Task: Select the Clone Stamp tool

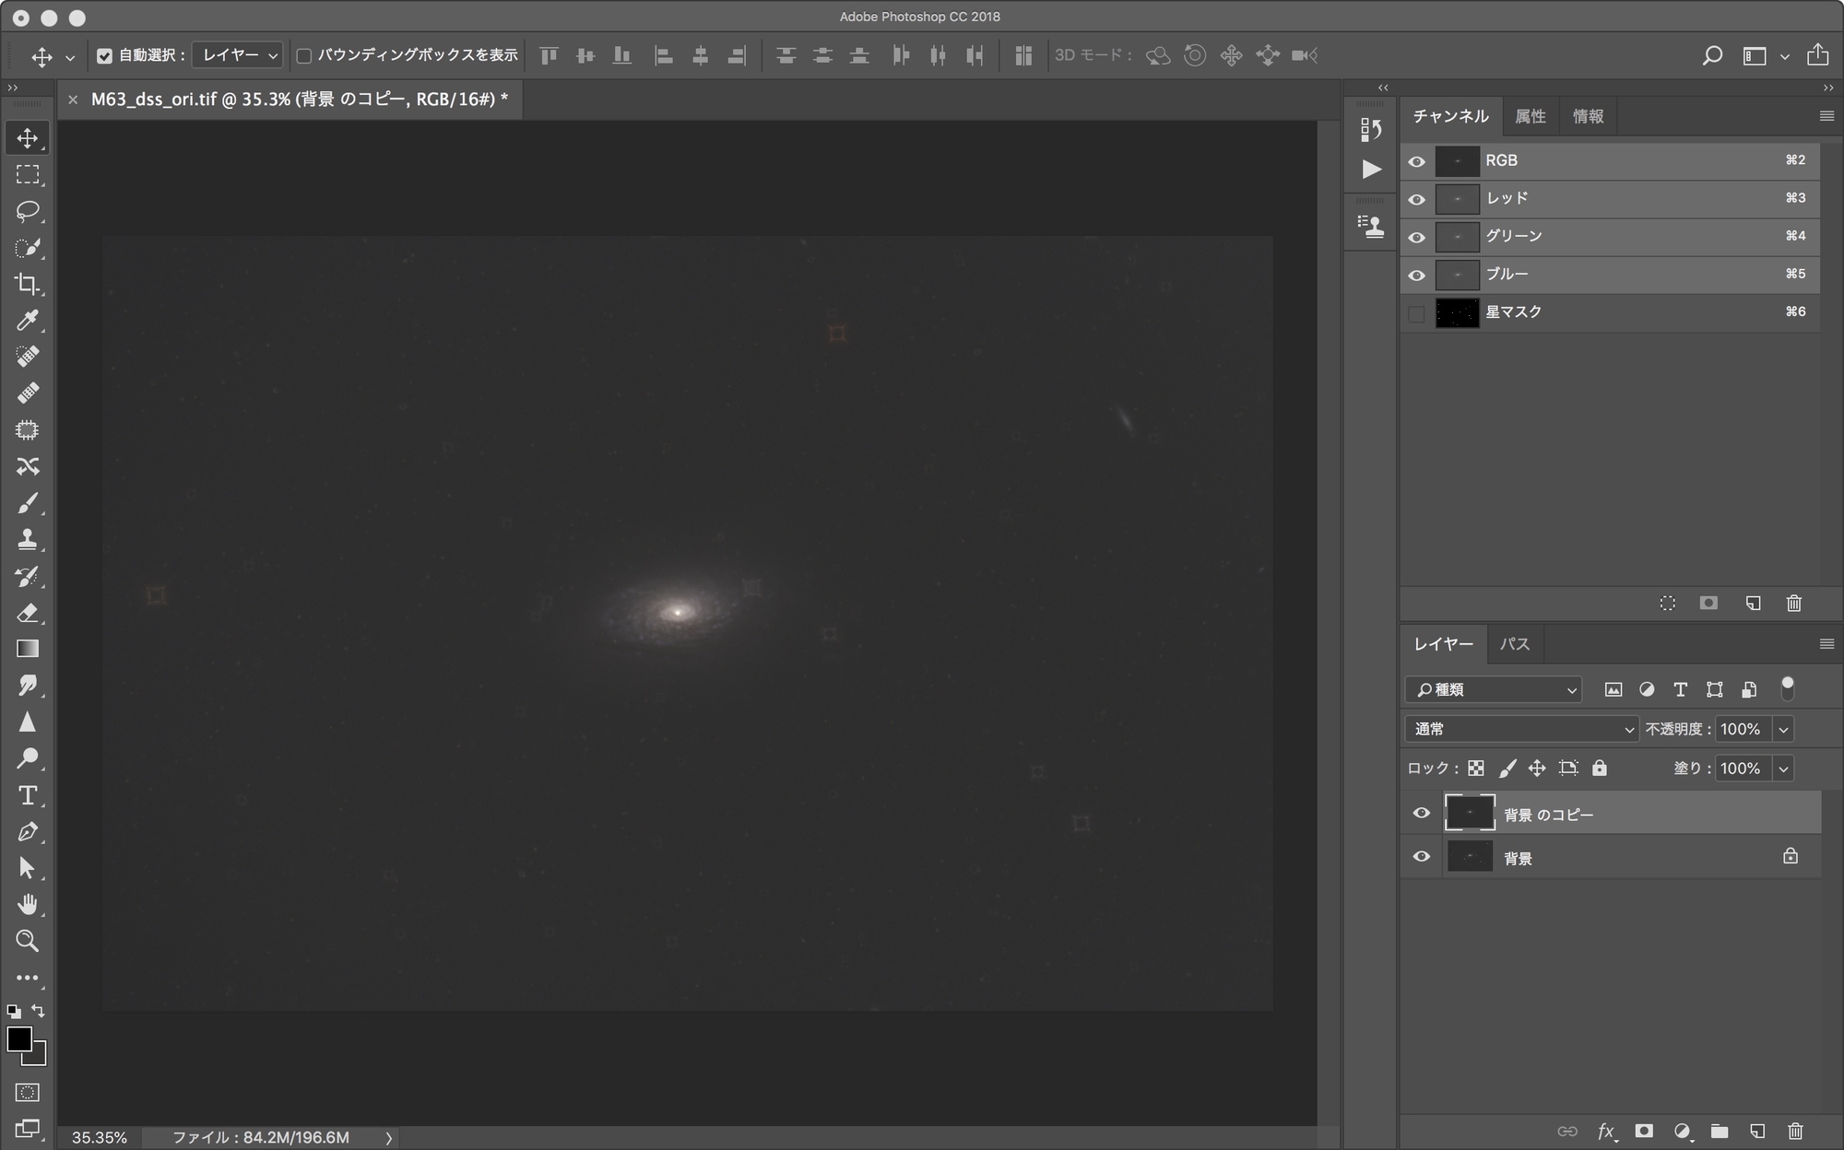Action: [28, 539]
